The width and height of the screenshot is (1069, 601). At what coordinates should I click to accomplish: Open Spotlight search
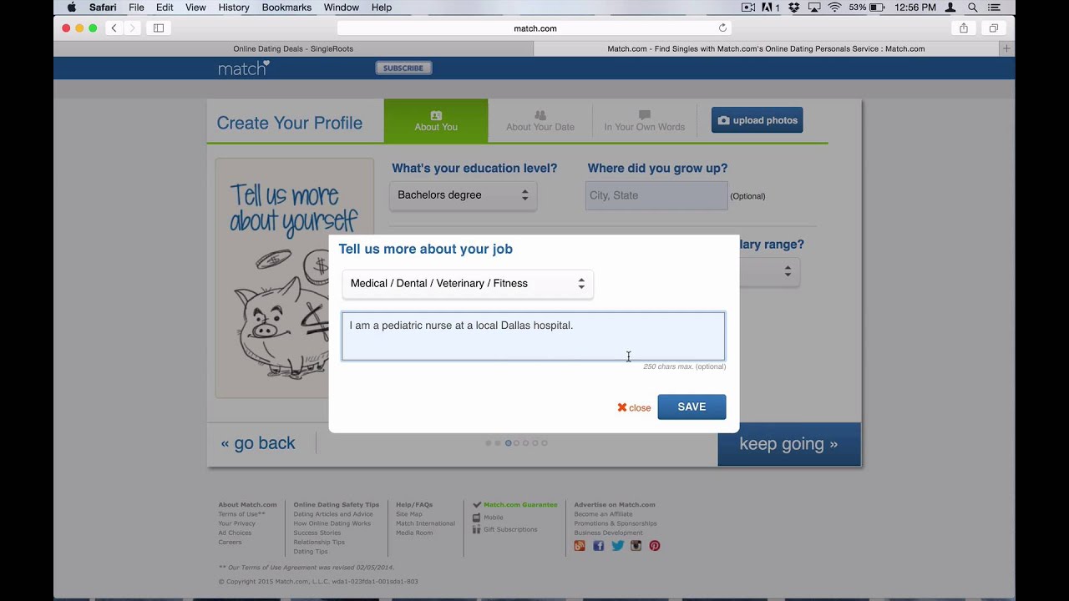[972, 8]
